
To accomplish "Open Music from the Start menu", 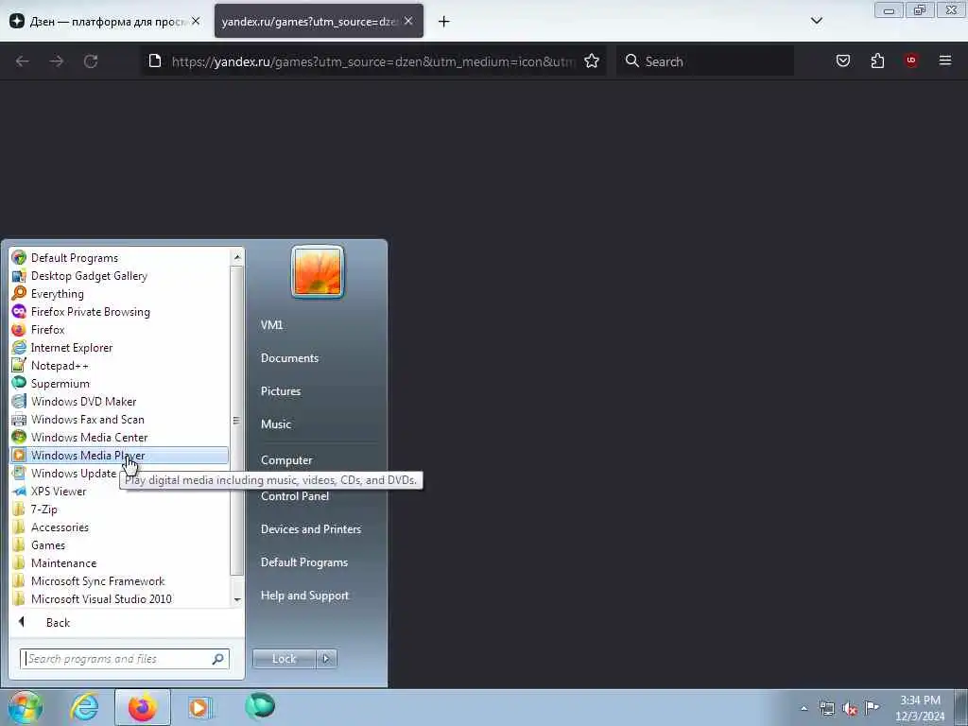I will pos(275,424).
